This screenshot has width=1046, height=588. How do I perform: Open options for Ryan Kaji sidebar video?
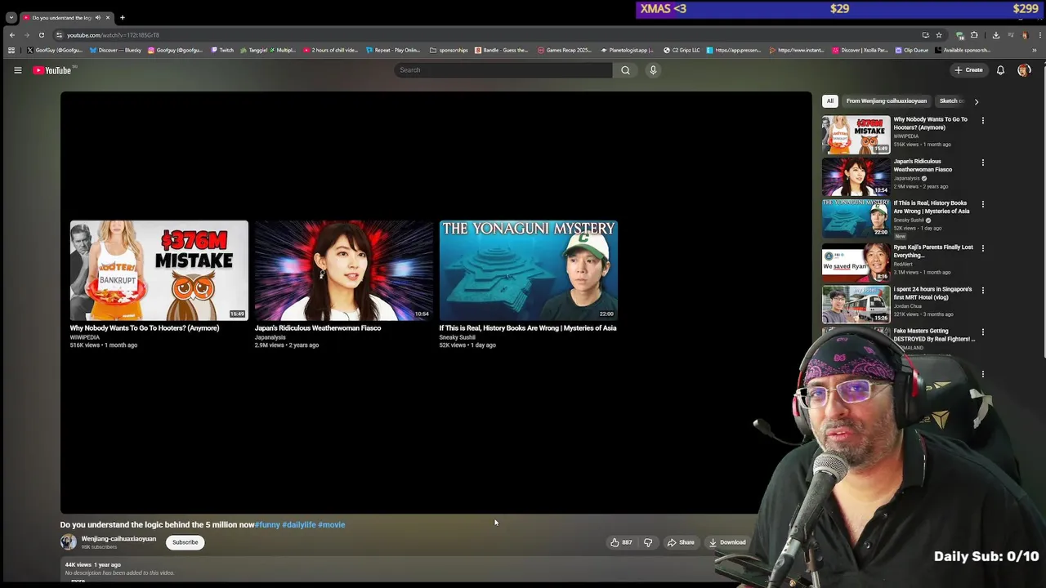click(x=982, y=248)
